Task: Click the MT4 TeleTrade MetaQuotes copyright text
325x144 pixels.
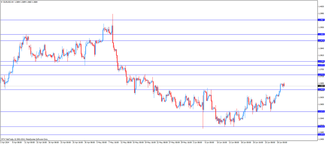Action: pyautogui.click(x=24, y=139)
